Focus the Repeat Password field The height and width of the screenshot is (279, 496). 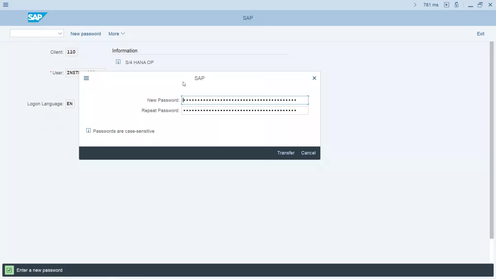coord(245,111)
